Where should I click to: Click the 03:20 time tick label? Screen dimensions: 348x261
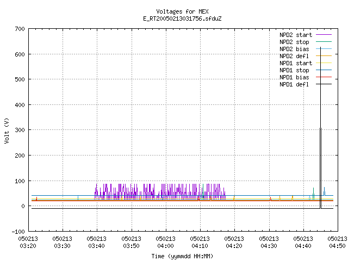(x=28, y=246)
